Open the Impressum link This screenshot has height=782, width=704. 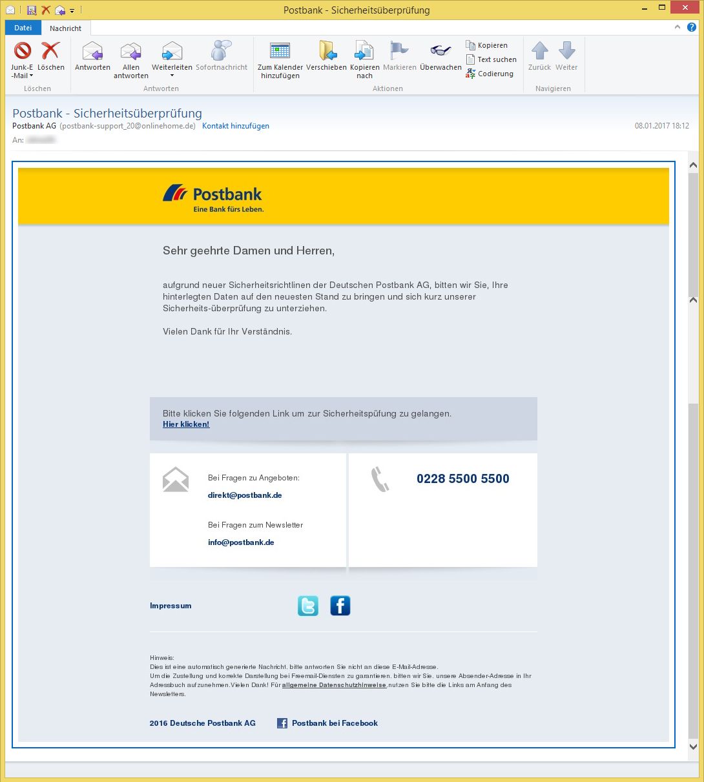coord(171,606)
